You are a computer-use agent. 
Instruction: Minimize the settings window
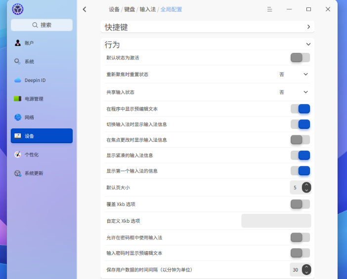coord(289,9)
